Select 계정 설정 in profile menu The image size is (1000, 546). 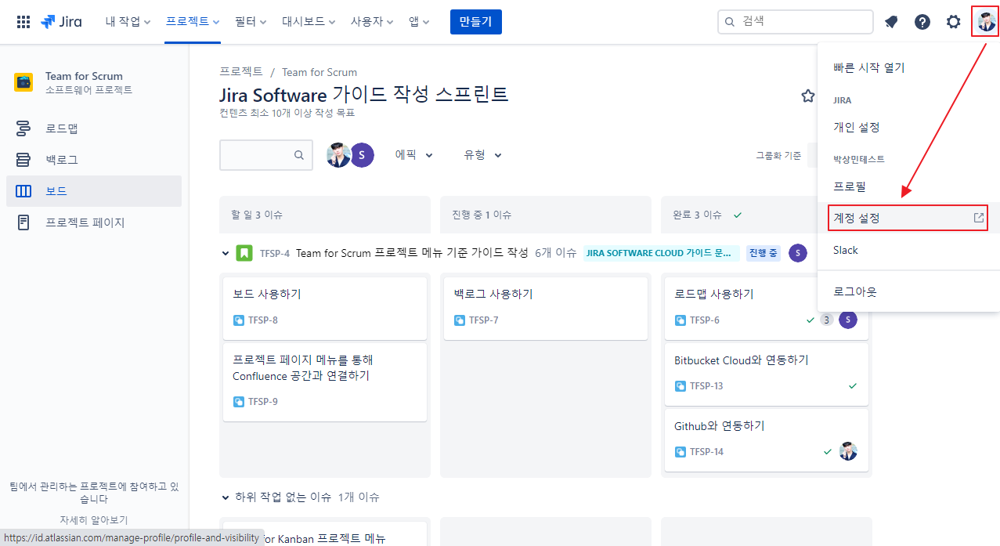pos(908,218)
